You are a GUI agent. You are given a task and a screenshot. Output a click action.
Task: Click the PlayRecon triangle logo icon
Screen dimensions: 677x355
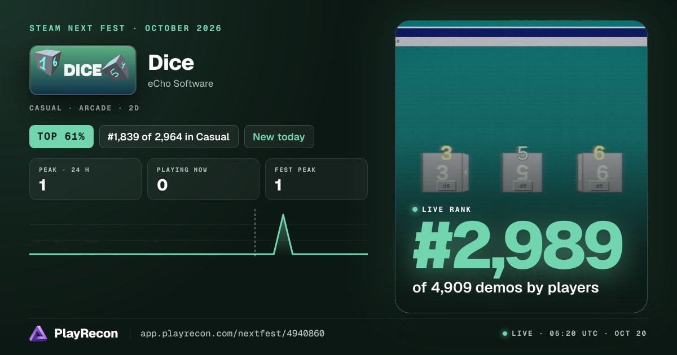38,334
